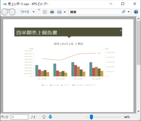Open the page view options dropdown arrow
The height and width of the screenshot is (121, 141).
65,12
